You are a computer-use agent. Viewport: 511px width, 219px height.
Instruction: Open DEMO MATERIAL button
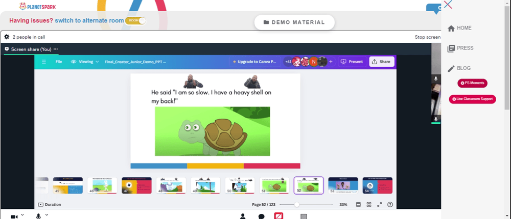(294, 22)
